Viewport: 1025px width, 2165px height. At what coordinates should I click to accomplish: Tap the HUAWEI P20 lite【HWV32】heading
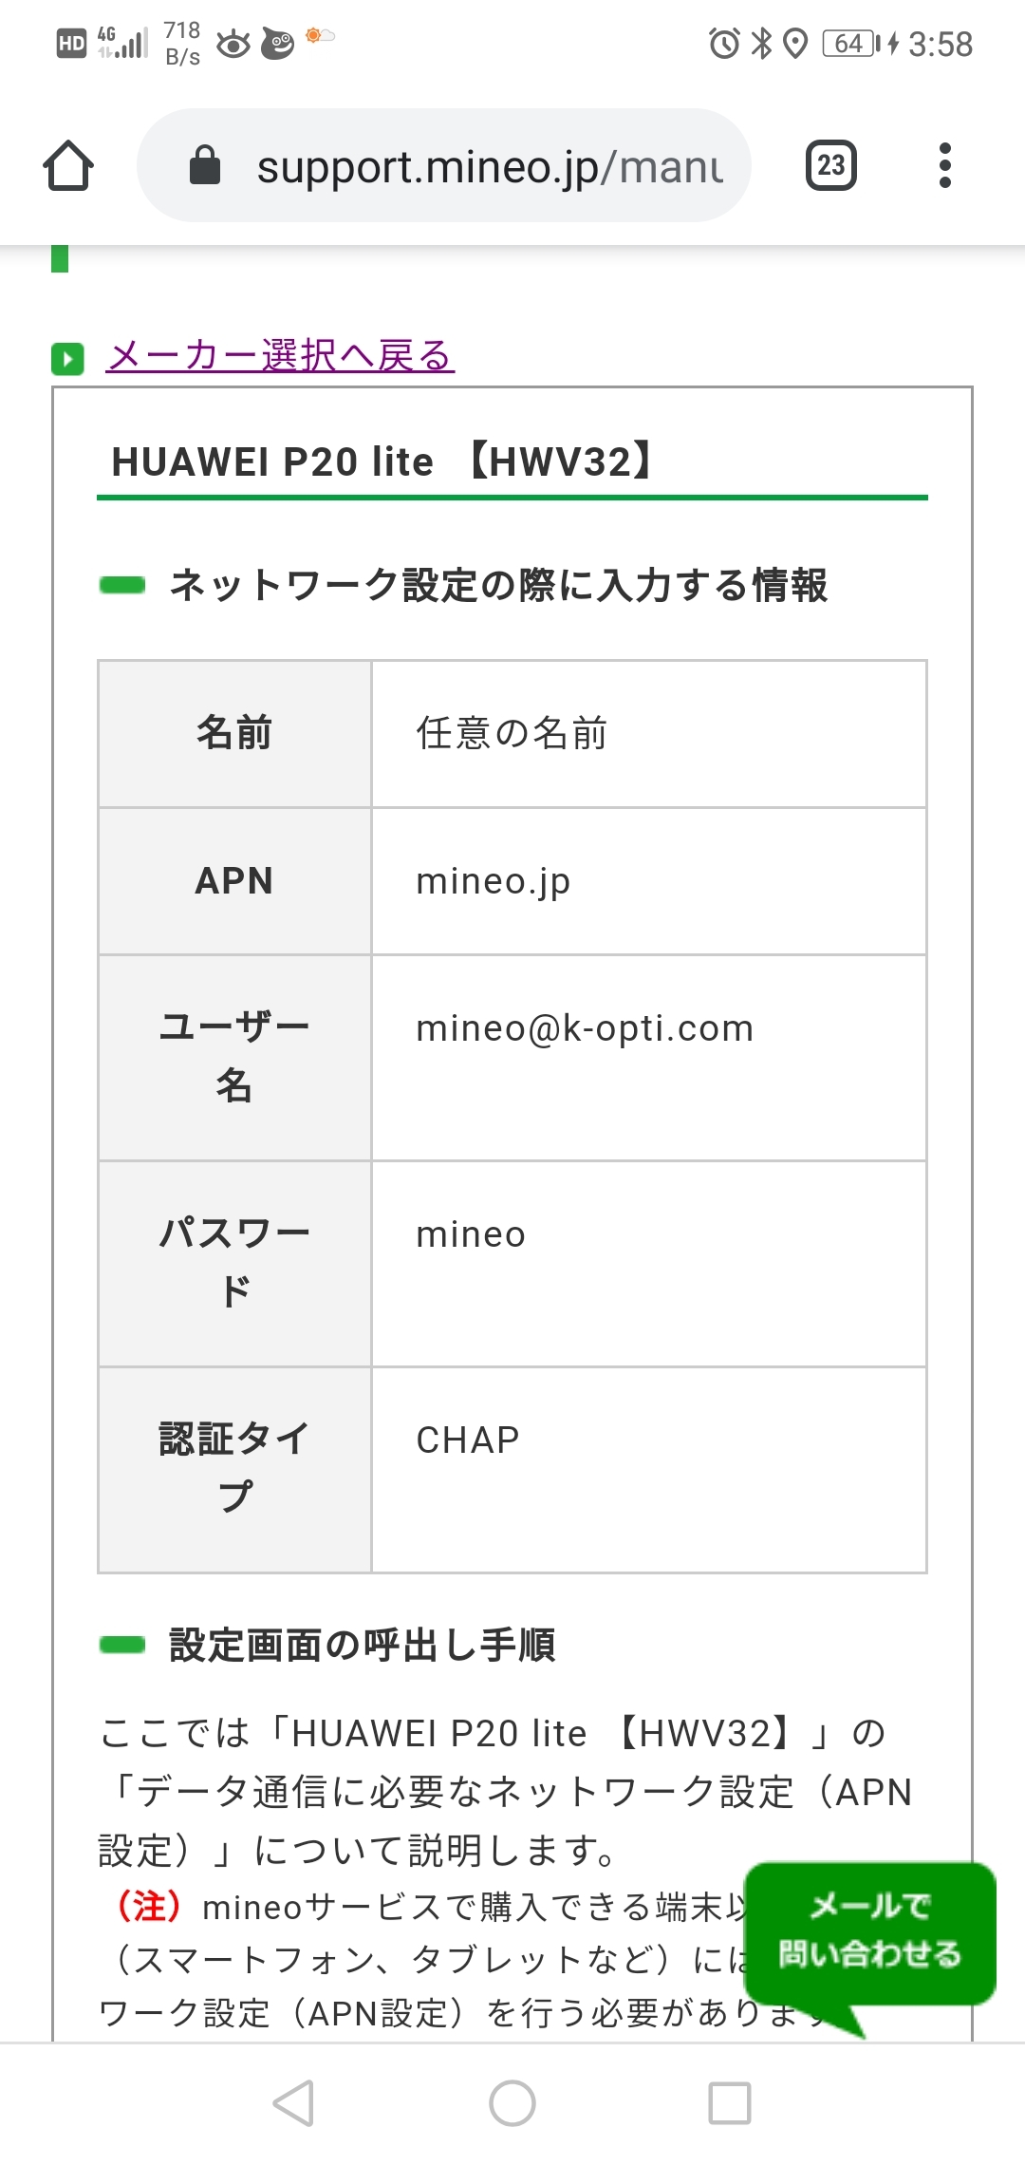coord(382,462)
